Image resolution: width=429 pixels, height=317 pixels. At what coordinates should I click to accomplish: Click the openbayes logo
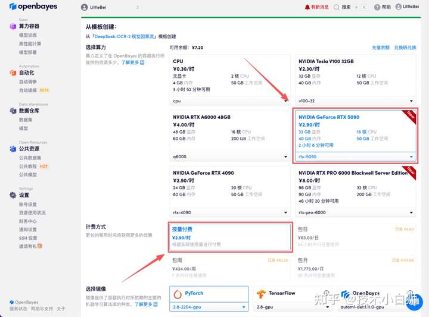[x=33, y=7]
